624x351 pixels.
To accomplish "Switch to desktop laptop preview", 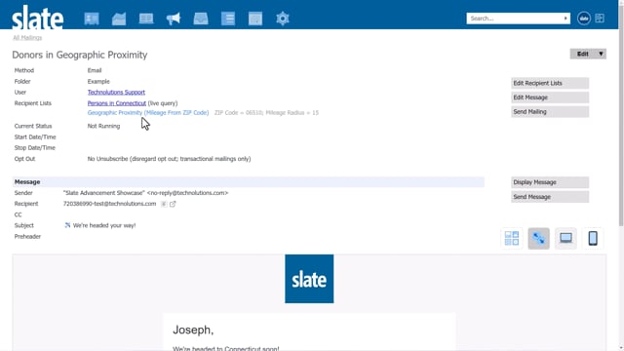I will click(x=565, y=238).
